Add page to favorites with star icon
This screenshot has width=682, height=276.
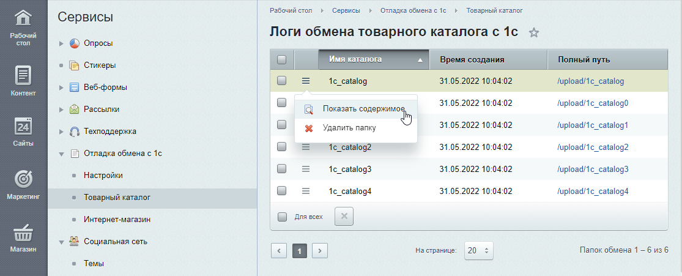(533, 33)
